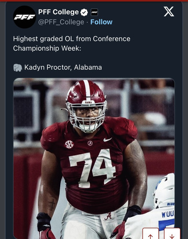Viewport: 188px width, 239px height.
Task: Click the 'Championship Week:' text line
Action: click(47, 48)
